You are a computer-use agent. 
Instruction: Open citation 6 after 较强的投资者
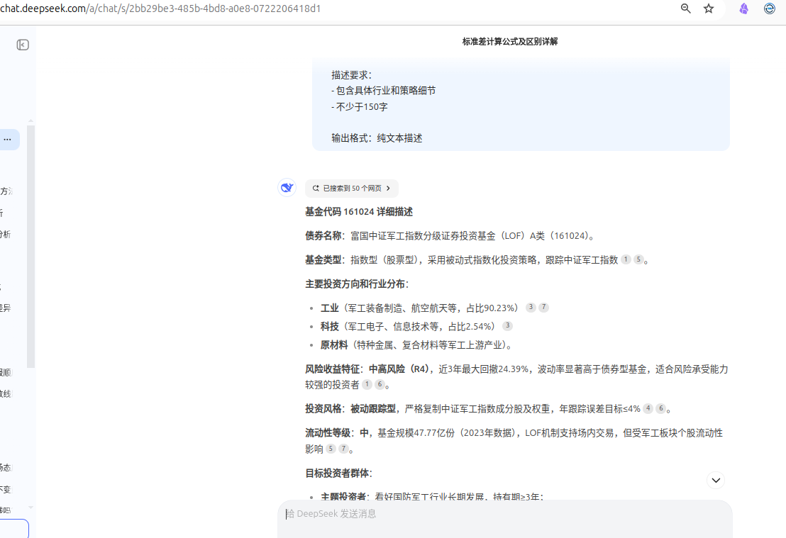pos(380,384)
